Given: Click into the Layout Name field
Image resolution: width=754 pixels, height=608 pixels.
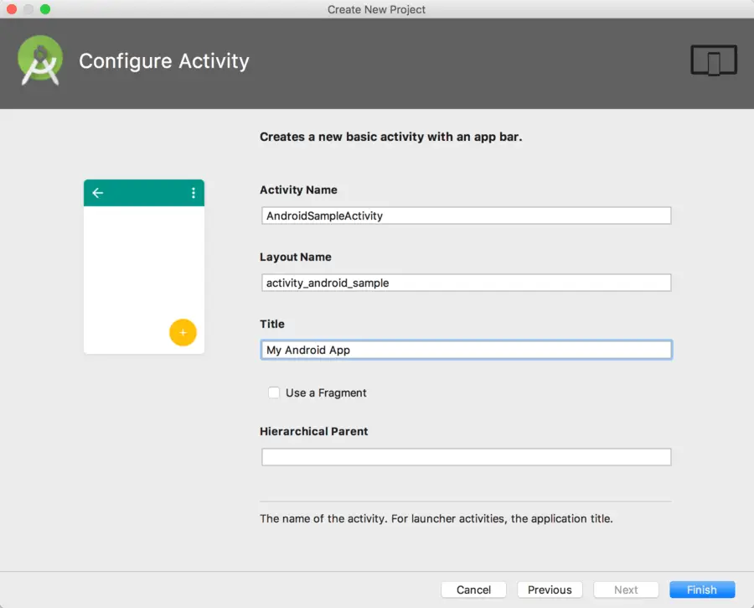Looking at the screenshot, I should click(x=466, y=283).
